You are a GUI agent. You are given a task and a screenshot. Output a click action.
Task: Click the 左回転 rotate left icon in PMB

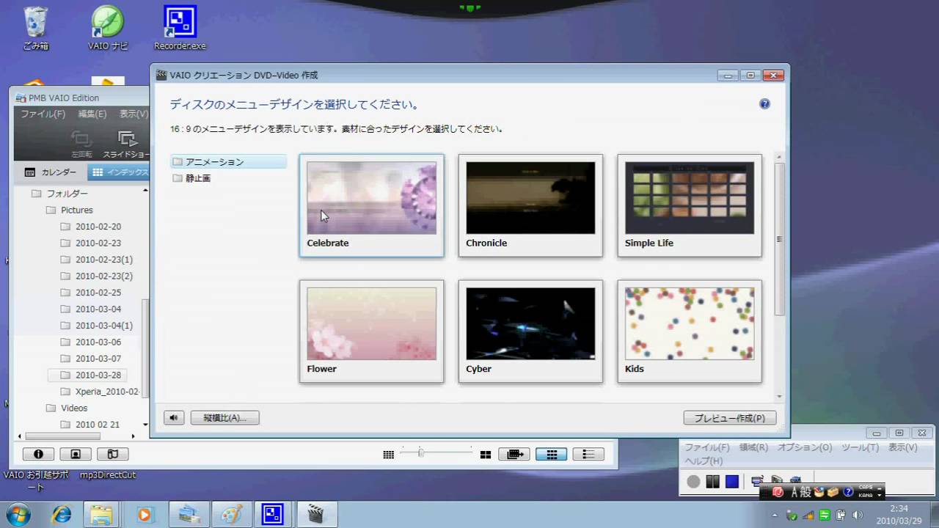(81, 143)
